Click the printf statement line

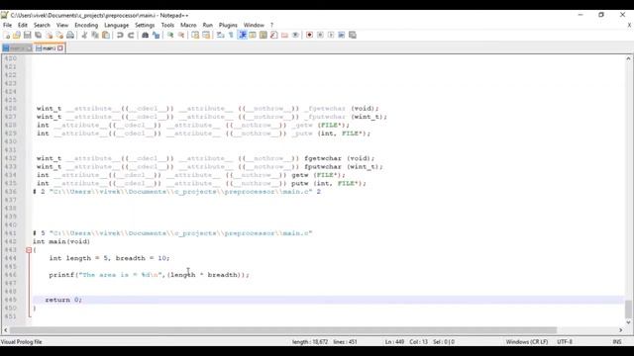pos(150,275)
